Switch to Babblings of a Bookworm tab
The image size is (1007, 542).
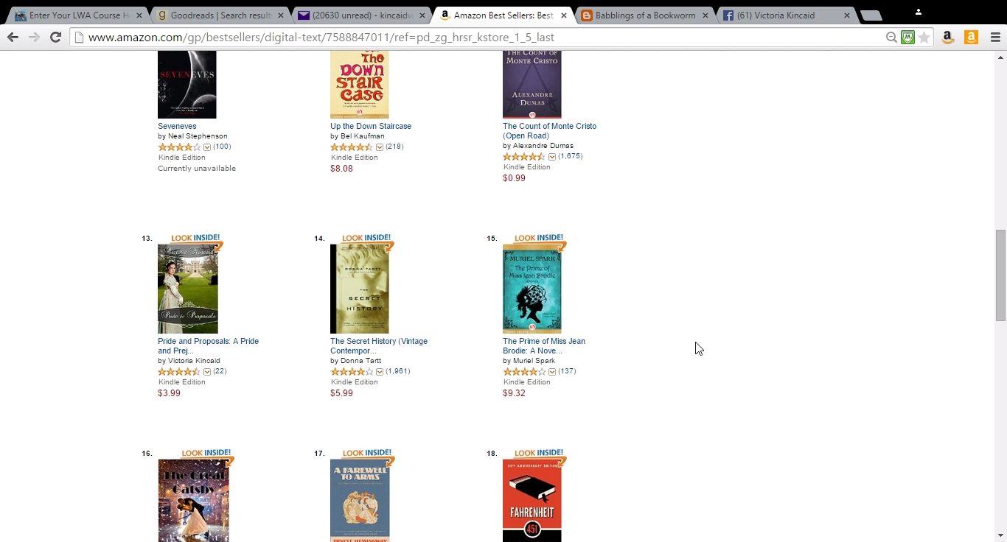(x=646, y=15)
